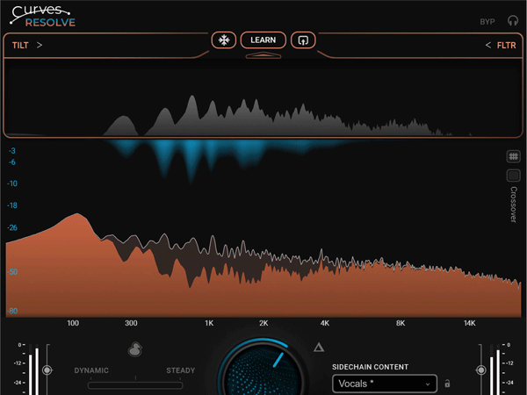
Task: Toggle the grid display icon
Action: (514, 156)
